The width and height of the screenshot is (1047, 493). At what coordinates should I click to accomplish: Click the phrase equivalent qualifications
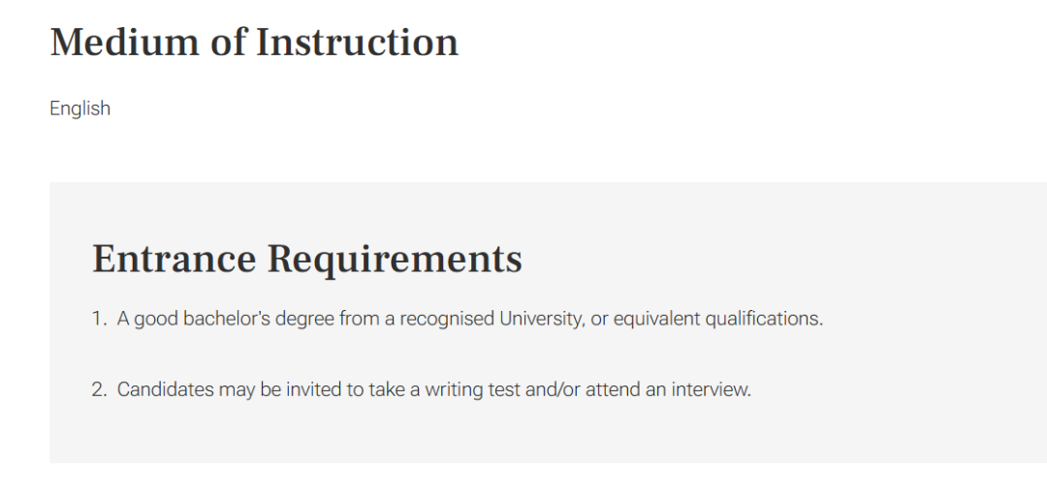[x=717, y=319]
